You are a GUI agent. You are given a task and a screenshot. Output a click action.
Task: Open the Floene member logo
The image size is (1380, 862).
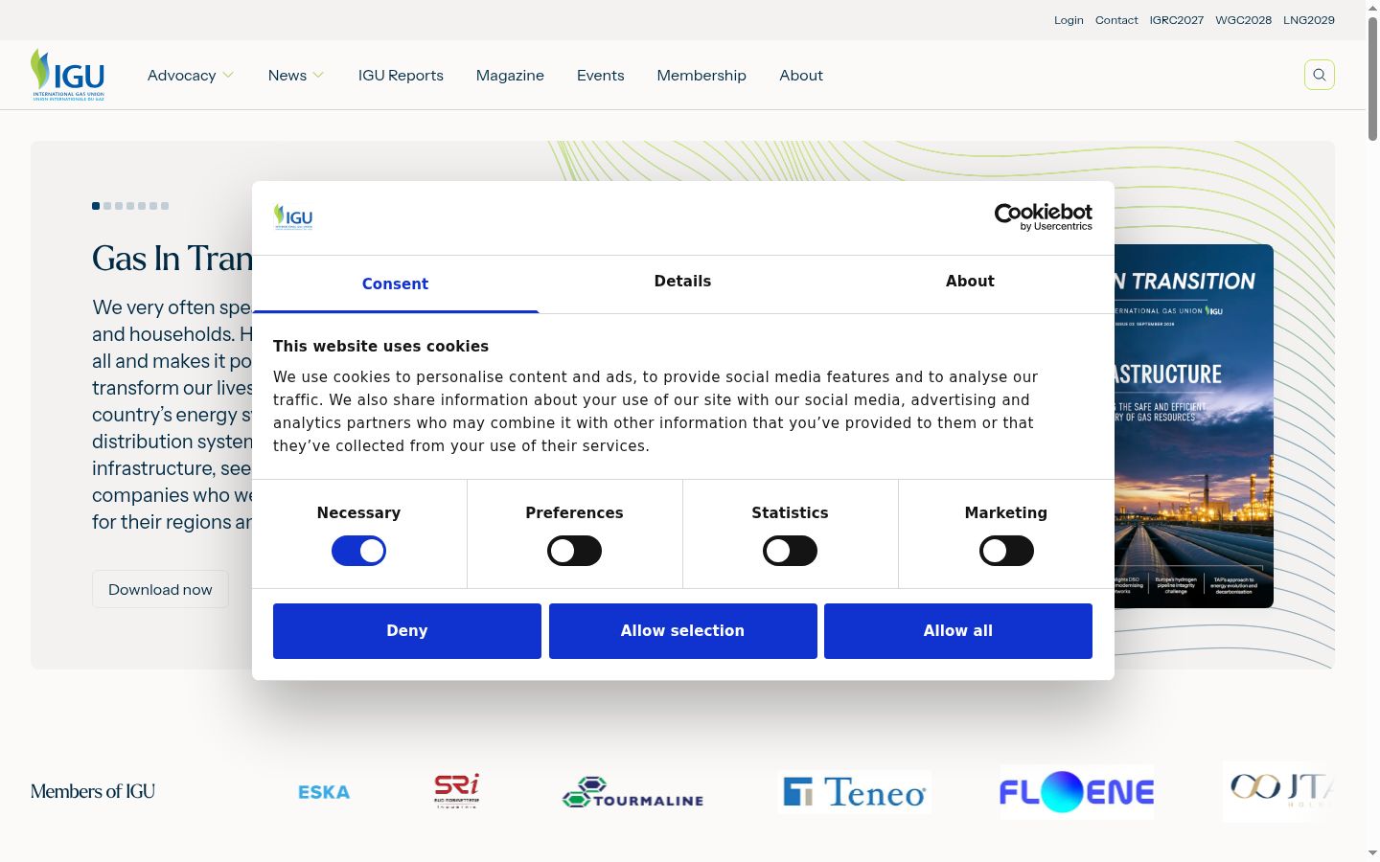pyautogui.click(x=1076, y=792)
